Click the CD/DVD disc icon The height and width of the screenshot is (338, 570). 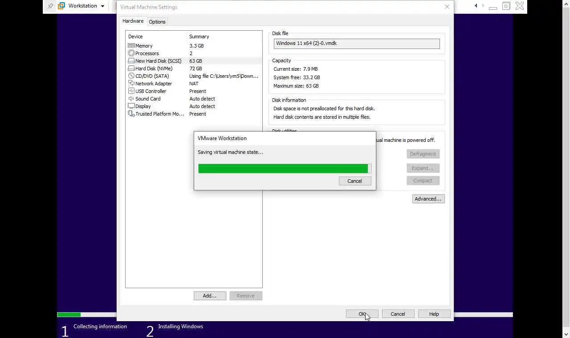point(131,76)
